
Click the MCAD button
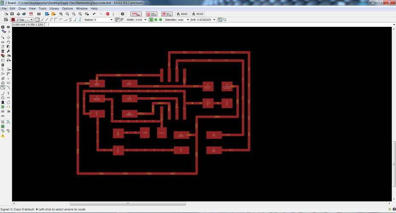198,14
